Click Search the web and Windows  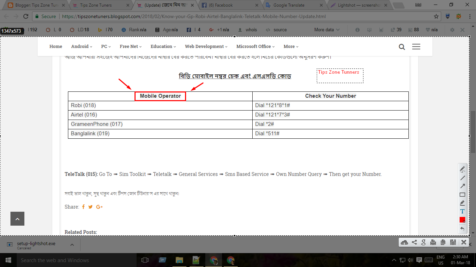pos(76,260)
